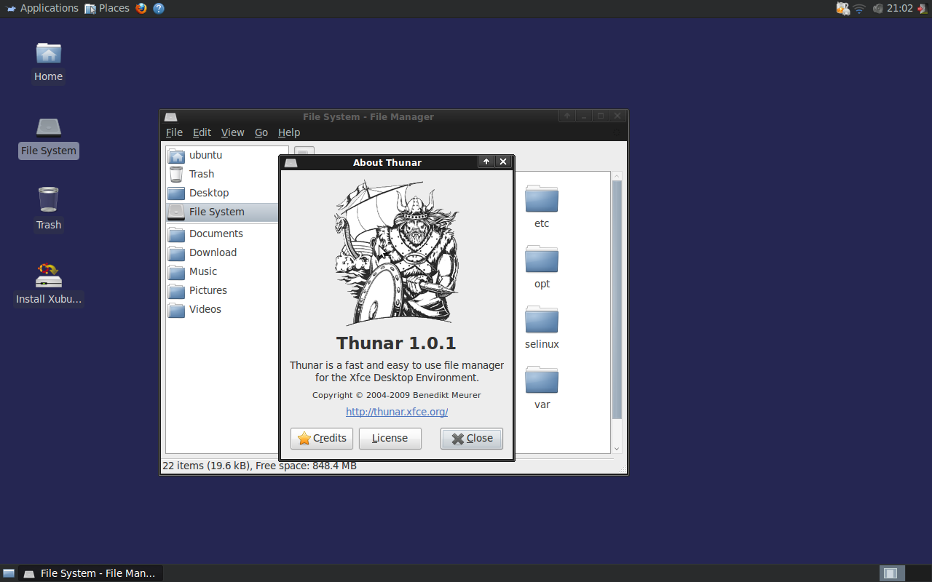Screen dimensions: 932x582
Task: Activate File System - File Man... taskbar button
Action: 90,573
